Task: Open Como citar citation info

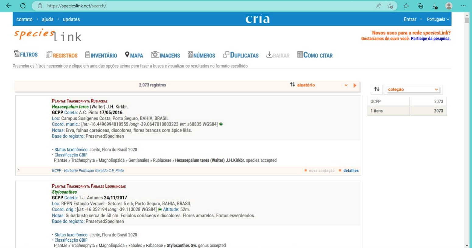Action: pyautogui.click(x=315, y=55)
